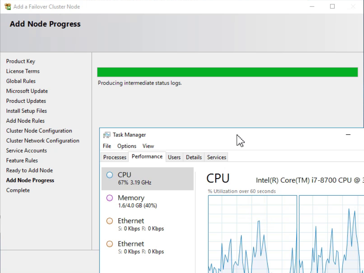Image resolution: width=364 pixels, height=273 pixels.
Task: Click the green installation progress bar
Action: pyautogui.click(x=227, y=72)
